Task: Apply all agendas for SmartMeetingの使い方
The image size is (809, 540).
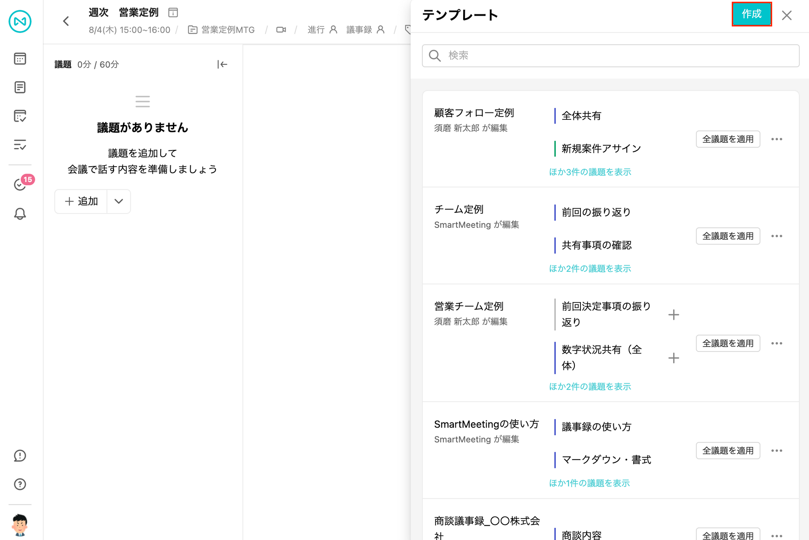Action: pyautogui.click(x=728, y=451)
